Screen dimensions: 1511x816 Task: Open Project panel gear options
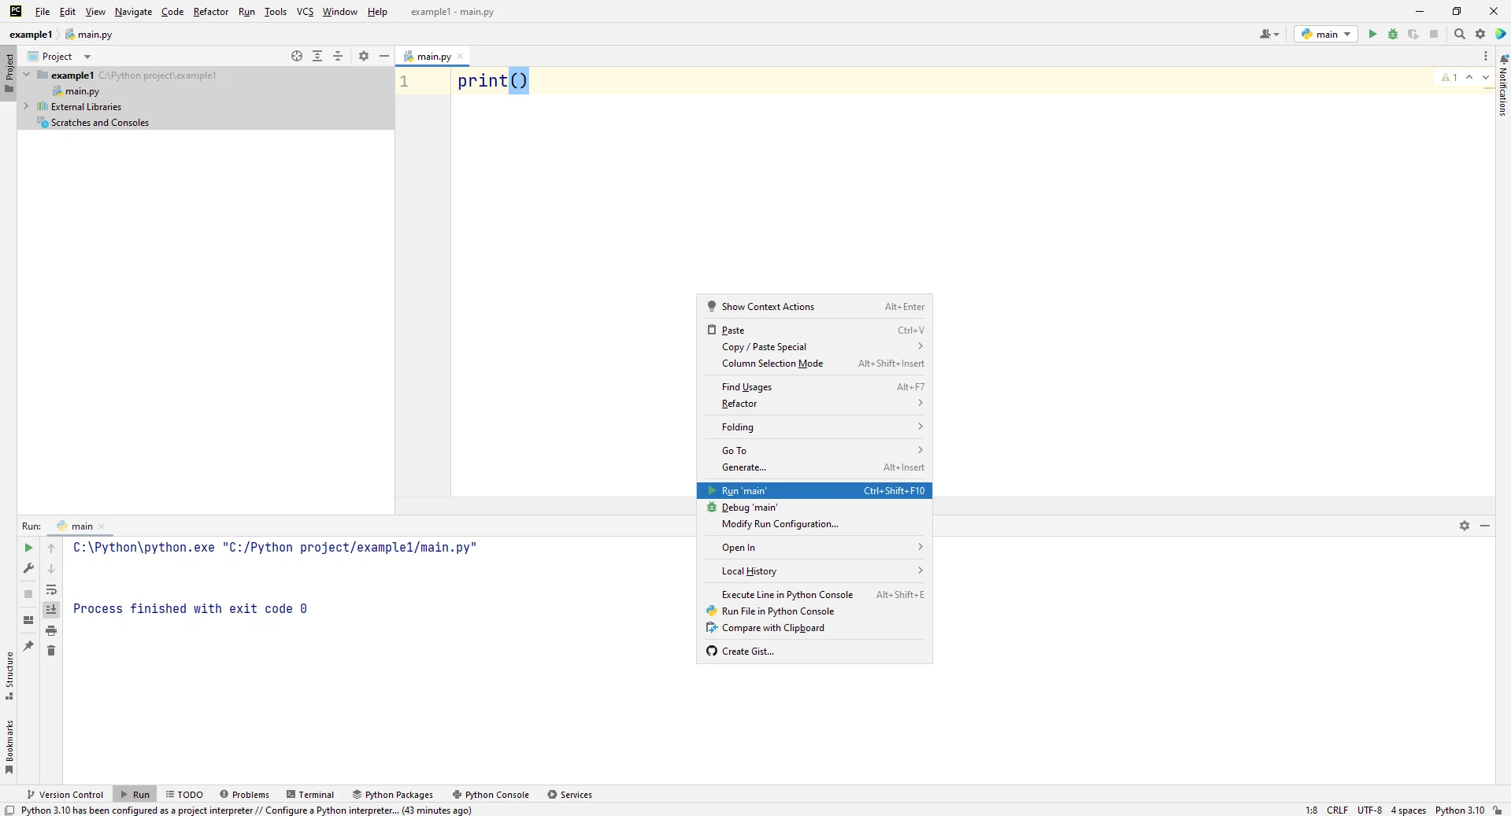coord(364,56)
